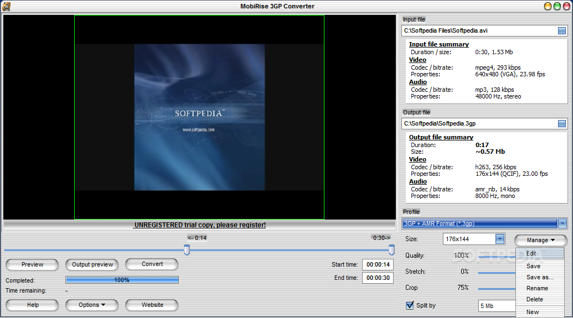Click the Start time input field
The image size is (573, 318).
click(378, 264)
